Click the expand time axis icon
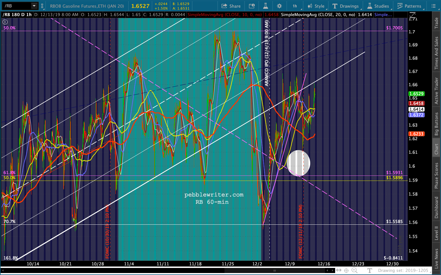 coord(339,270)
